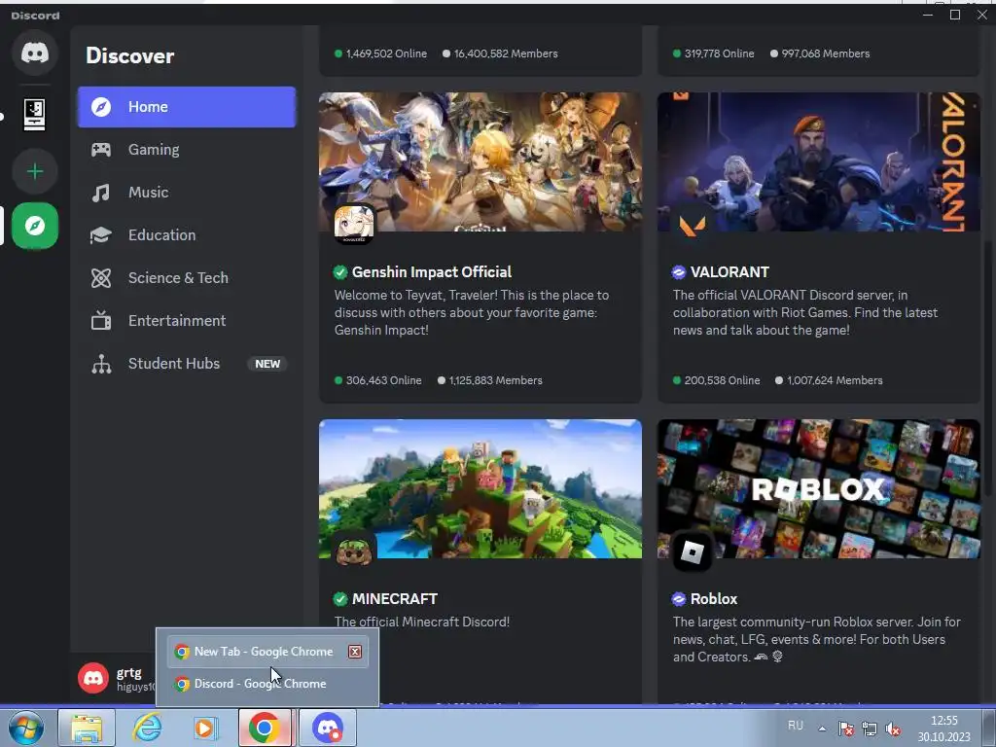Open the VALORANT banner image

819,162
